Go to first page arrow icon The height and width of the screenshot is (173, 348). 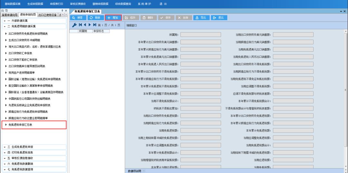tap(80, 25)
